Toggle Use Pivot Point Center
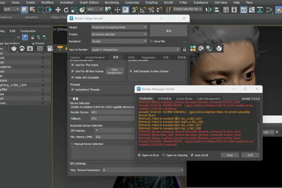This screenshot has width=282, height=188. click(x=108, y=9)
